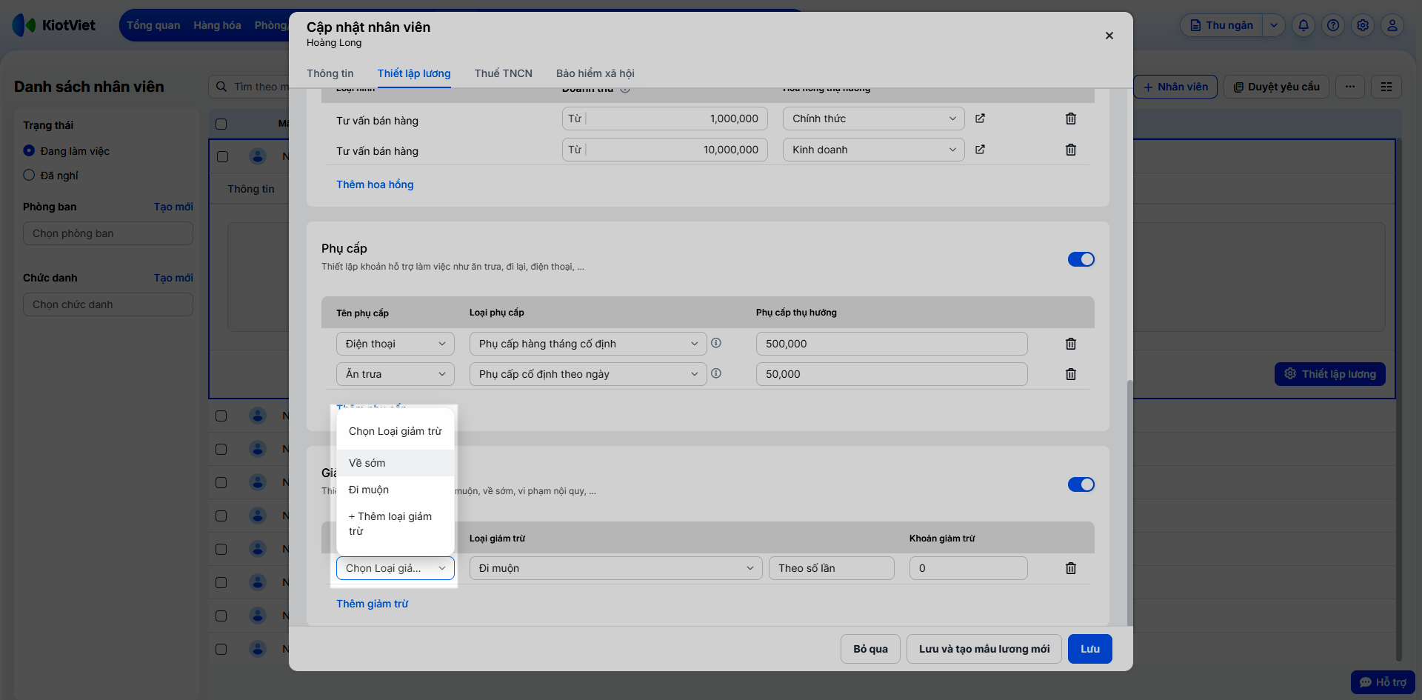The height and width of the screenshot is (700, 1422).
Task: Click the + Nhân viên button
Action: point(1175,87)
